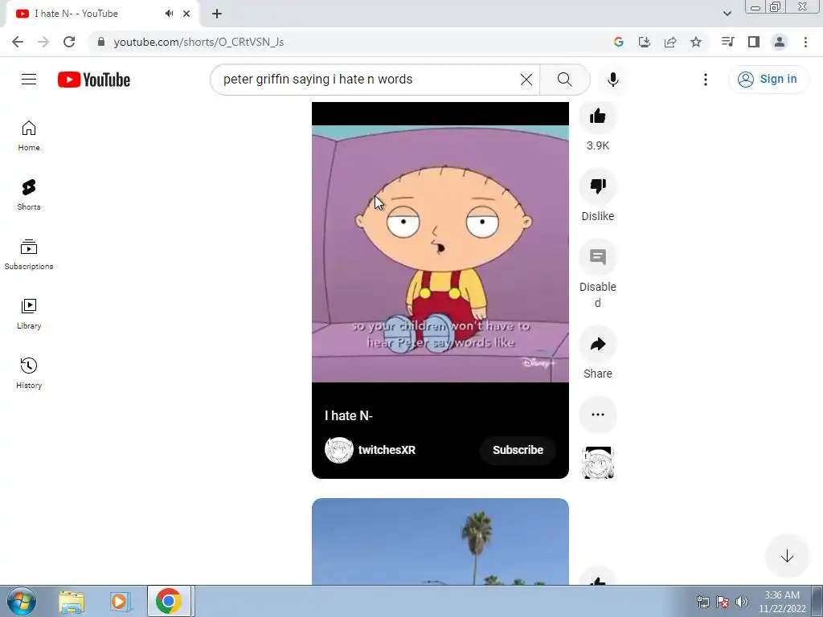Click the twitchesXR channel avatar

(339, 450)
